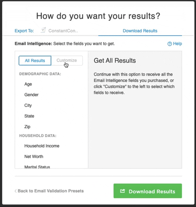The height and width of the screenshot is (207, 196).
Task: Select the All Results toggle option
Action: coord(35,60)
